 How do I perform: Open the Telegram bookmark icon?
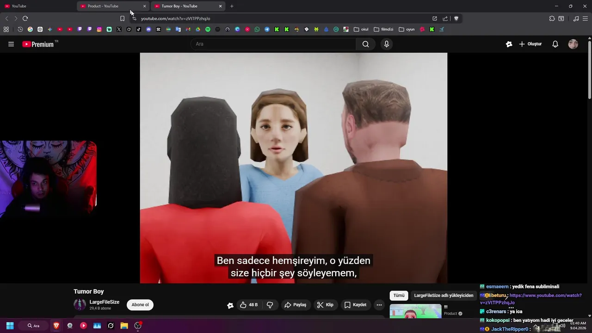pyautogui.click(x=267, y=29)
